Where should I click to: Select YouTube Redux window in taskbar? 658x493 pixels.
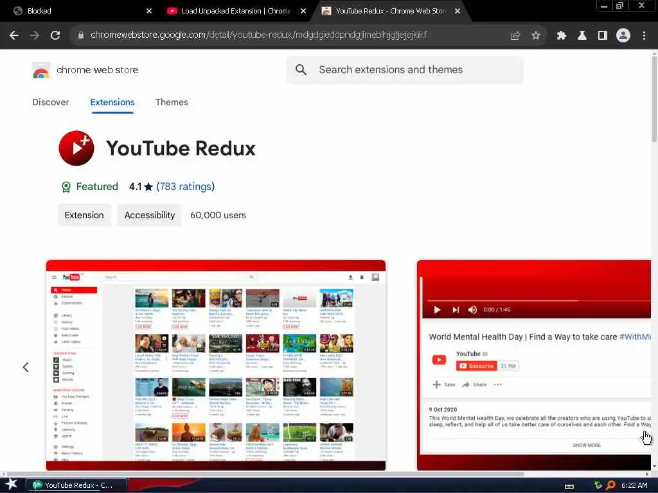[x=76, y=485]
